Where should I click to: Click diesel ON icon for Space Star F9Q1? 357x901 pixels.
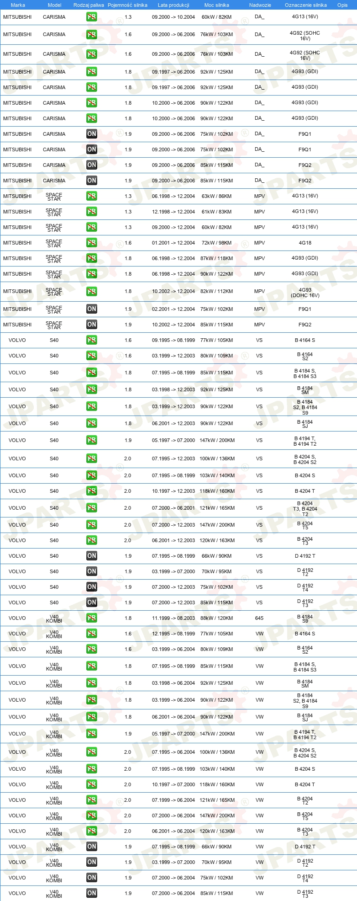(x=92, y=309)
